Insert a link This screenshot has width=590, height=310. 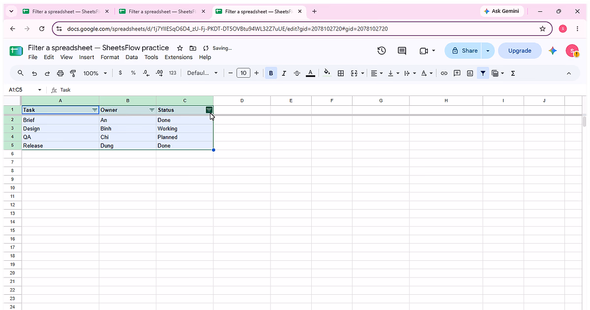coord(444,73)
